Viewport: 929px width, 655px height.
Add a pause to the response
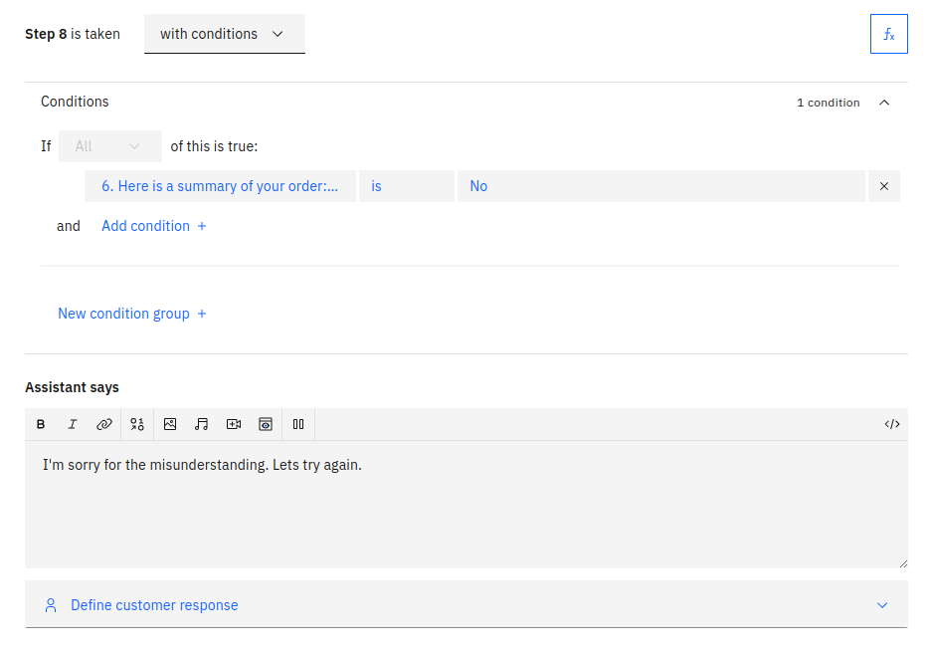tap(298, 424)
